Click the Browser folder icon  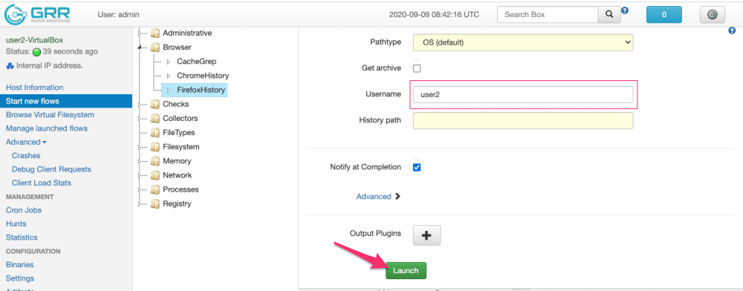coord(155,48)
